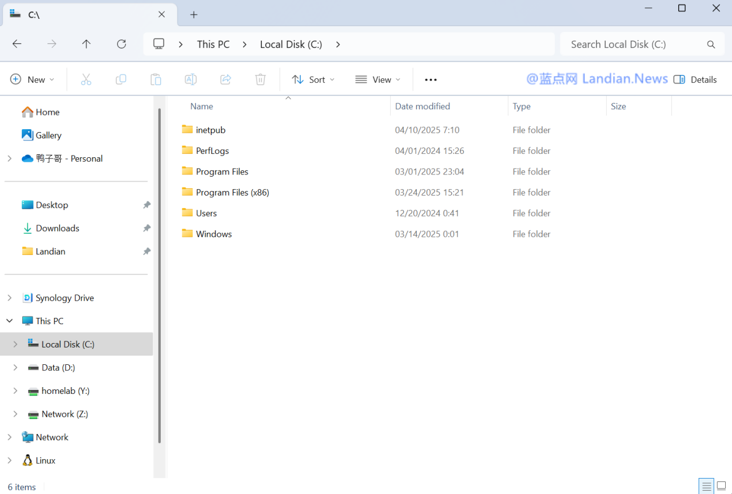Open the See more options menu
The height and width of the screenshot is (494, 732).
(x=431, y=79)
